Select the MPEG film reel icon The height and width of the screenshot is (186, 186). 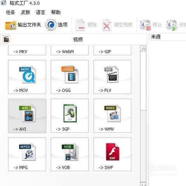tap(27, 152)
